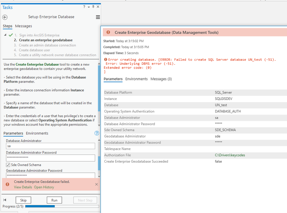
Task: Open the Open History link
Action: 44,187
